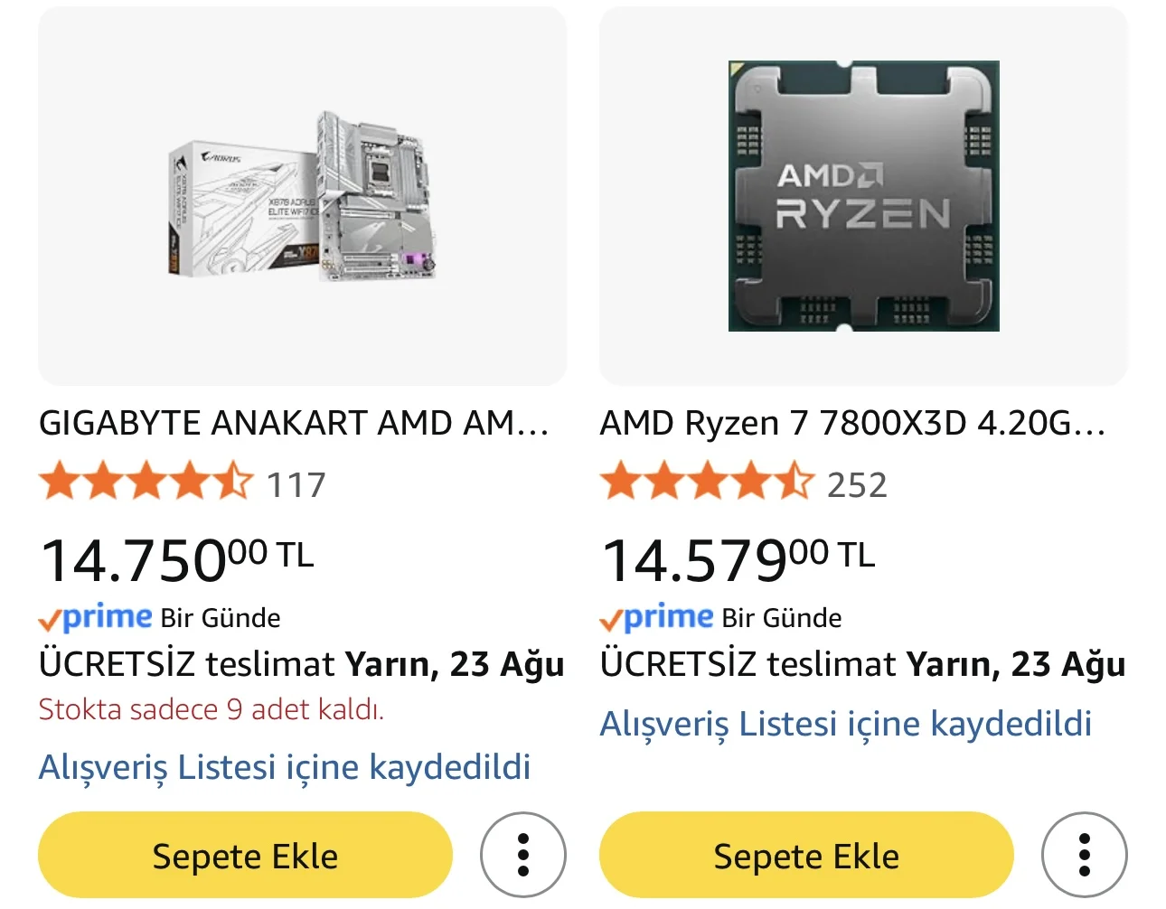Open the AMD Ryzen 7 7800X3D title
Viewport: 1166px width, 909px height.
click(852, 423)
